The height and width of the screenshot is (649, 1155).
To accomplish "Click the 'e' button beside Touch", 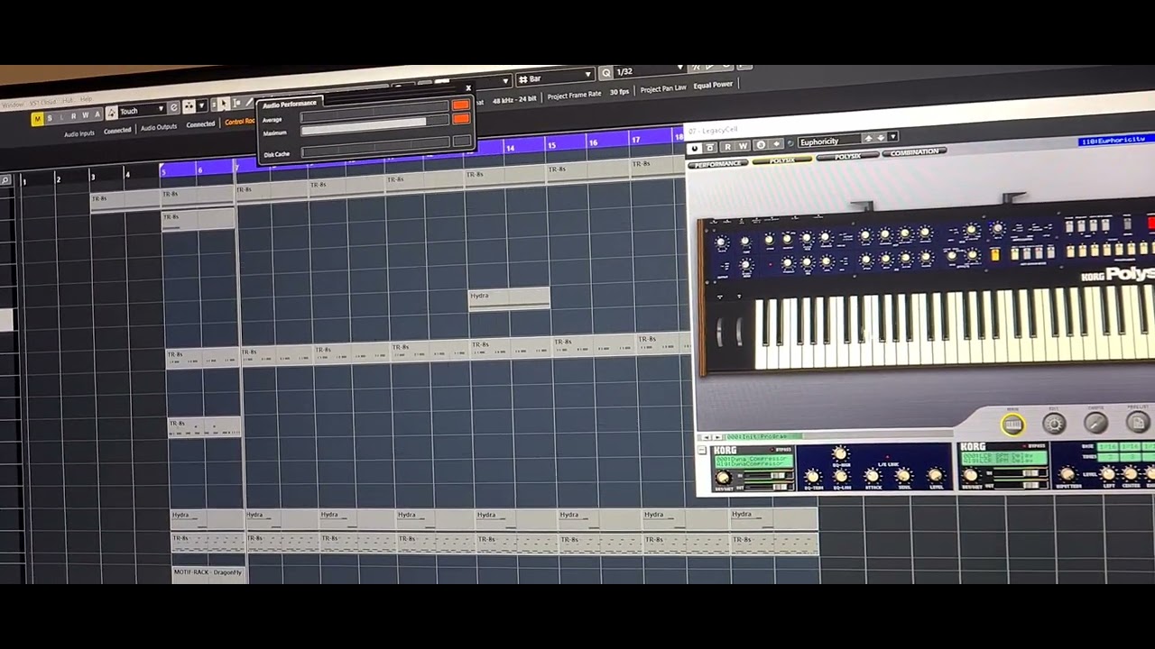I will (x=174, y=108).
